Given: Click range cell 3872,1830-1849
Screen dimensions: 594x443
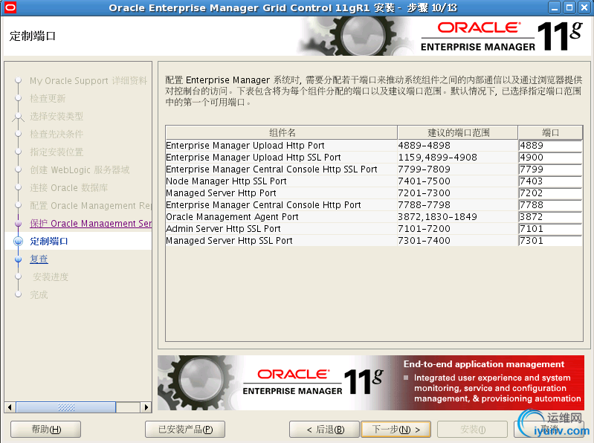Looking at the screenshot, I should (x=457, y=217).
